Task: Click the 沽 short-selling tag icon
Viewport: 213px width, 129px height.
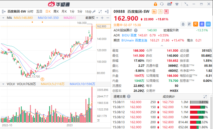Action: point(160,12)
